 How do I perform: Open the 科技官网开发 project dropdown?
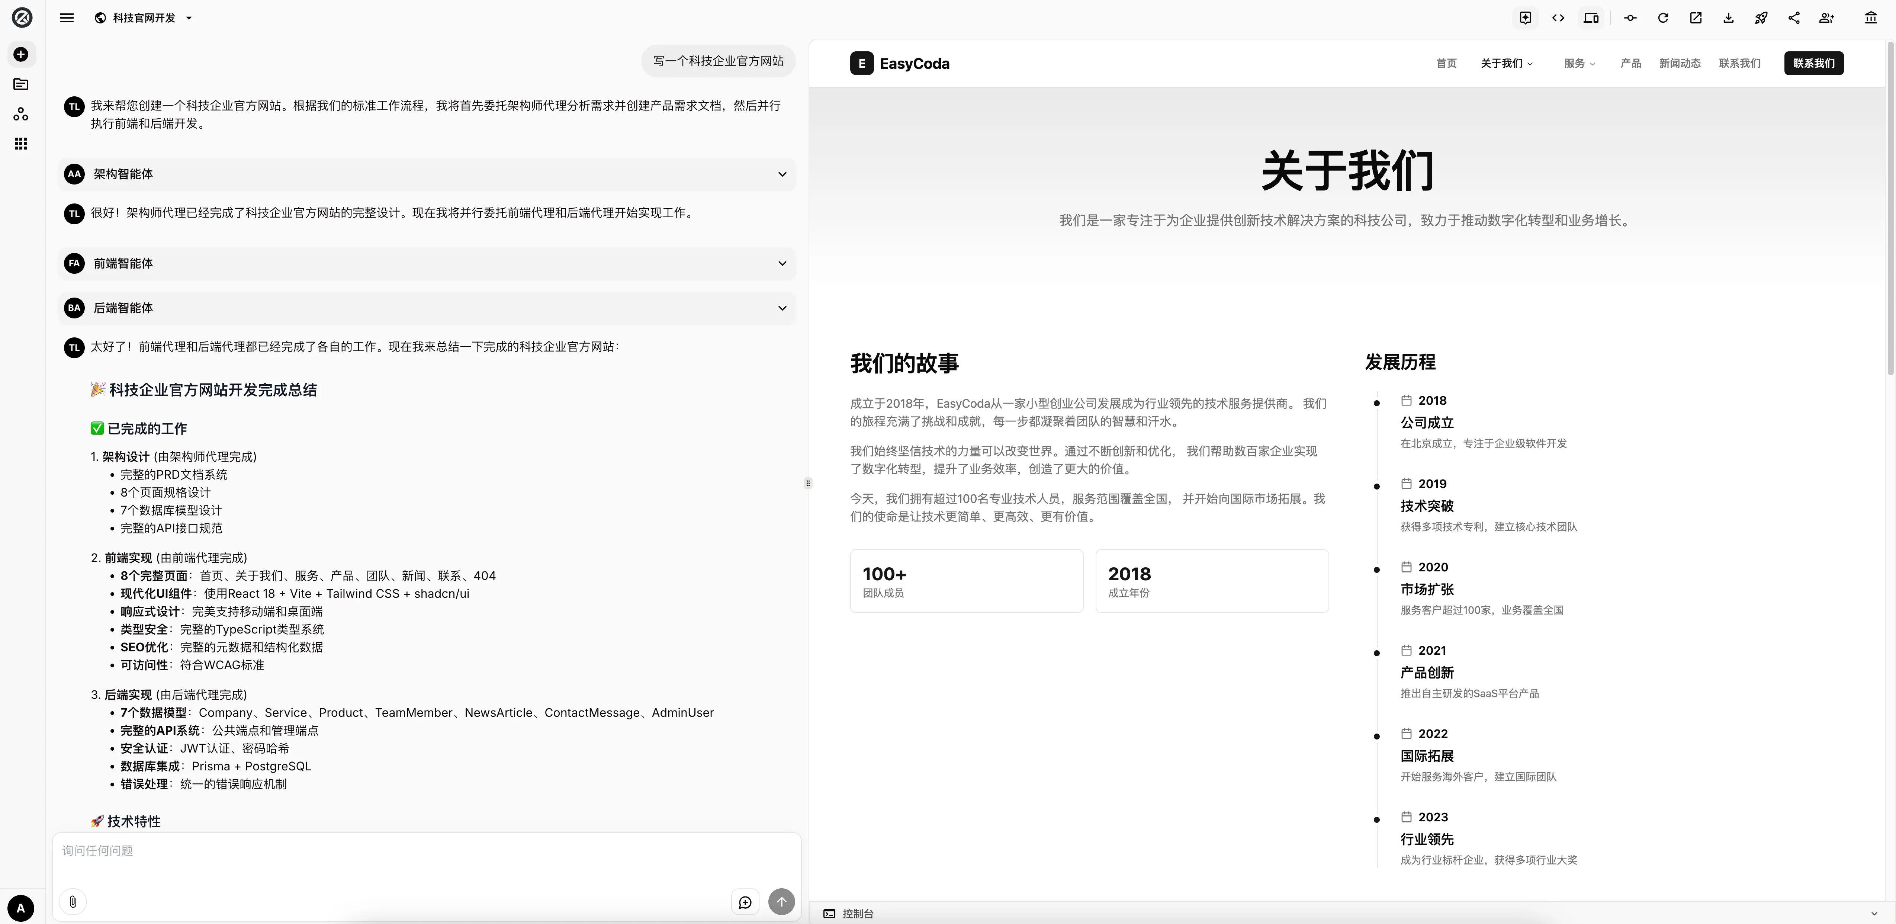pos(144,18)
